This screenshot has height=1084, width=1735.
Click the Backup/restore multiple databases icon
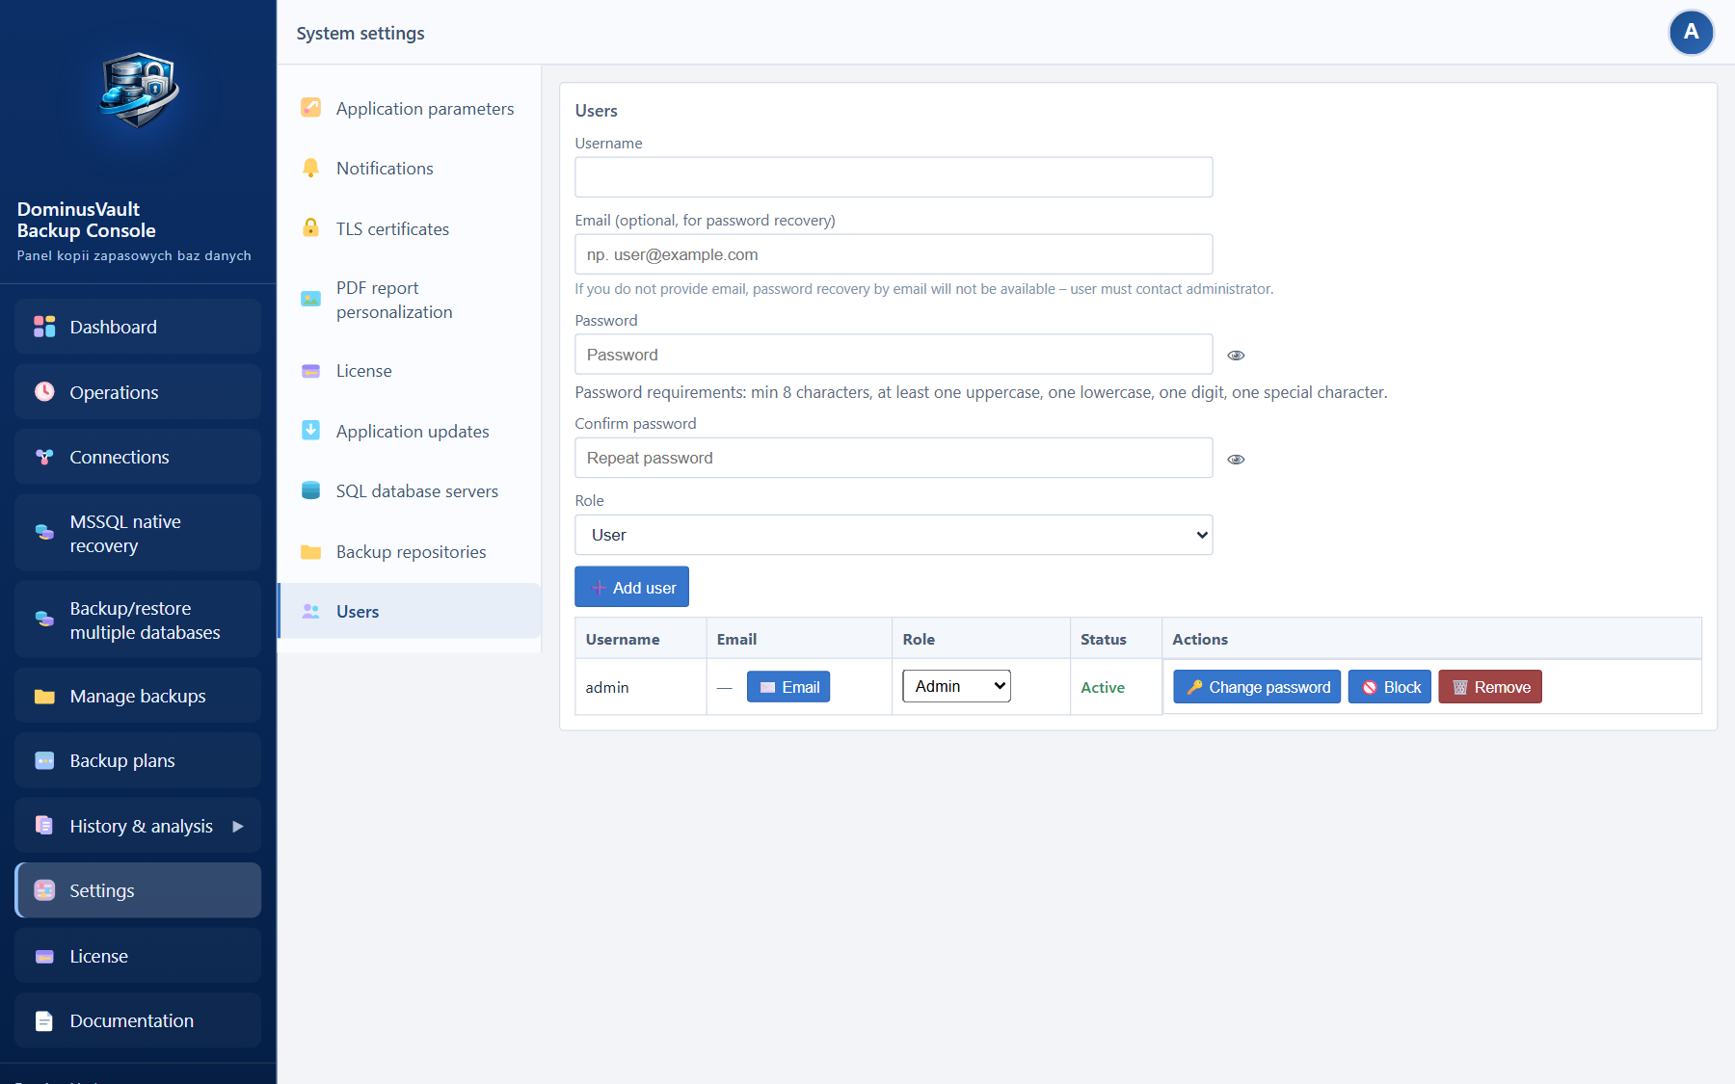[44, 620]
